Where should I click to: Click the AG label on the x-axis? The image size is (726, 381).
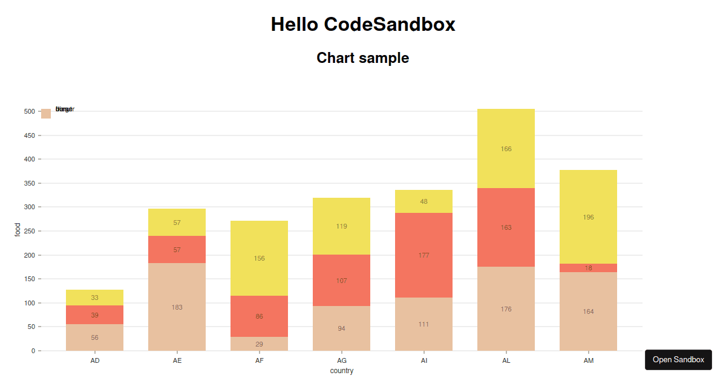pos(341,360)
